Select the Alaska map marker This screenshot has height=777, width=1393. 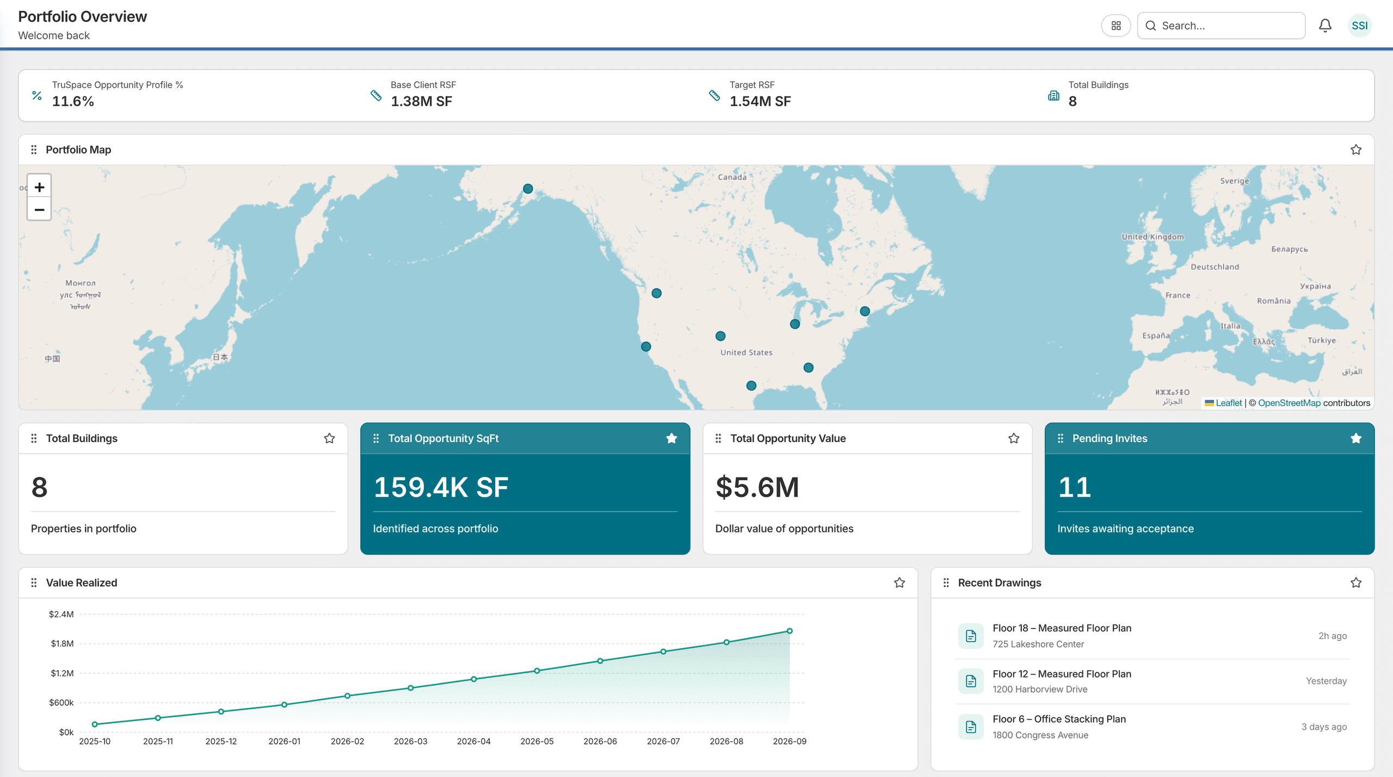coord(527,189)
